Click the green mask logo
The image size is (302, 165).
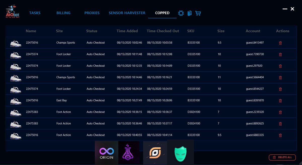click(x=180, y=152)
